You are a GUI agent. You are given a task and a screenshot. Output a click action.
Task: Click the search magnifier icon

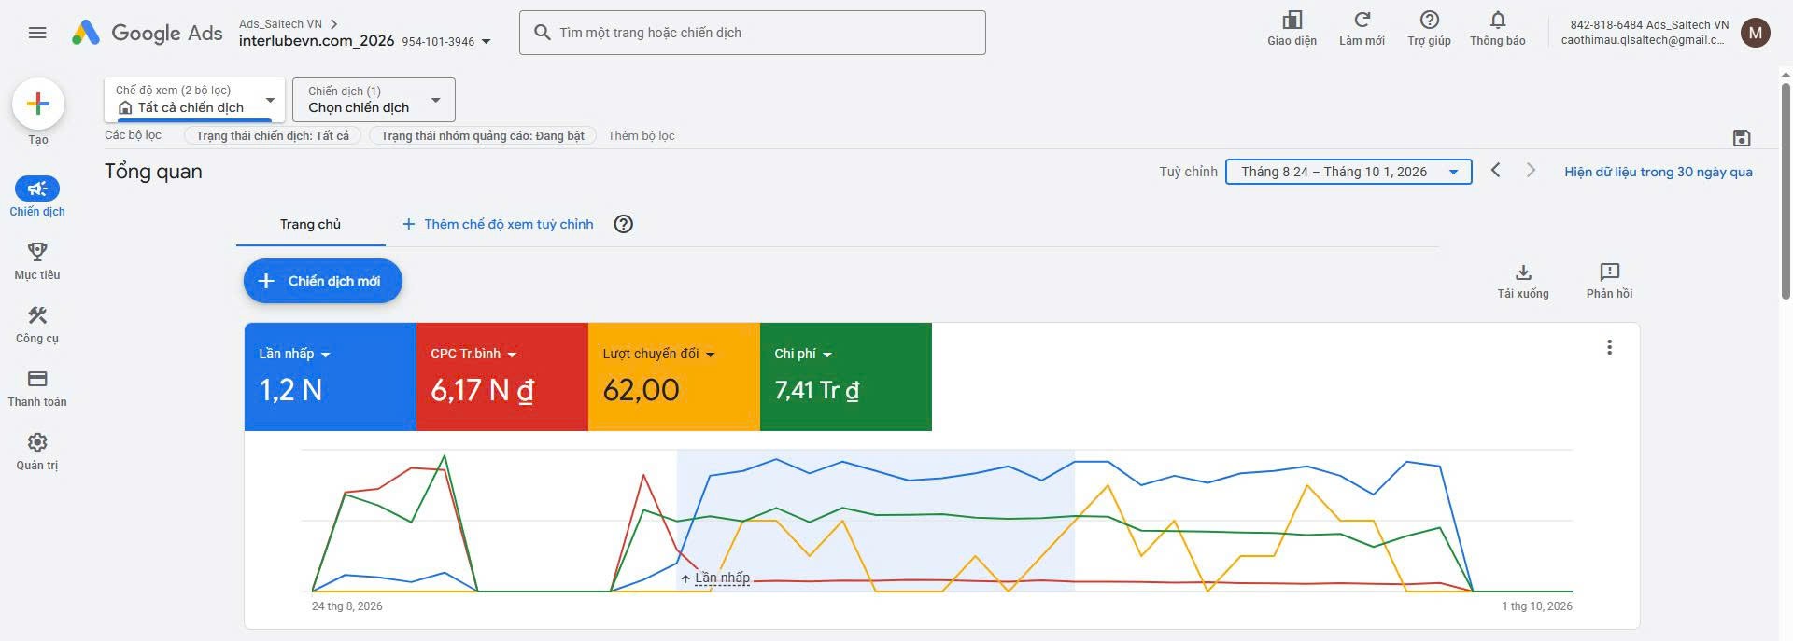[543, 33]
